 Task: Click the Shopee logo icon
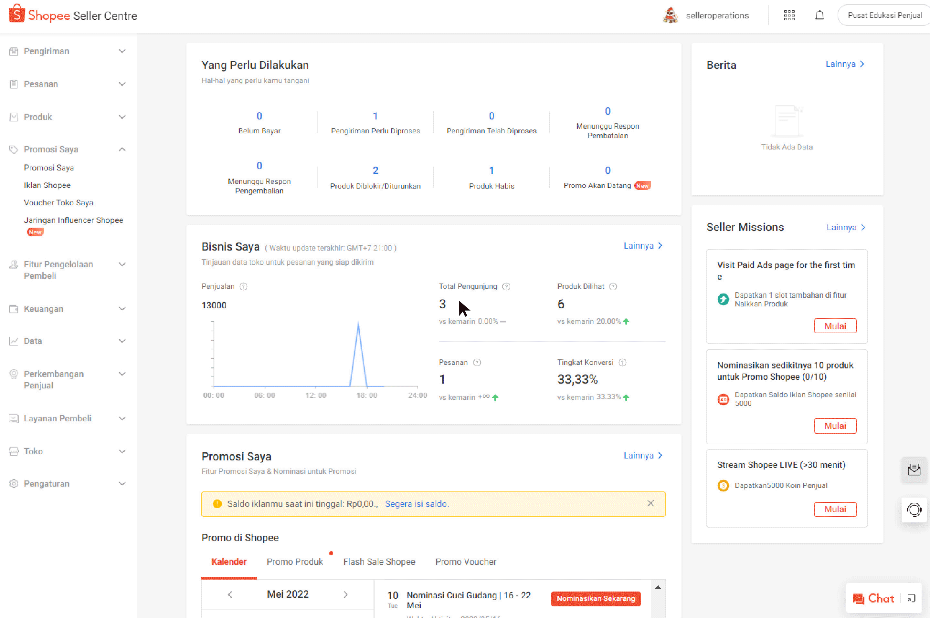point(16,14)
